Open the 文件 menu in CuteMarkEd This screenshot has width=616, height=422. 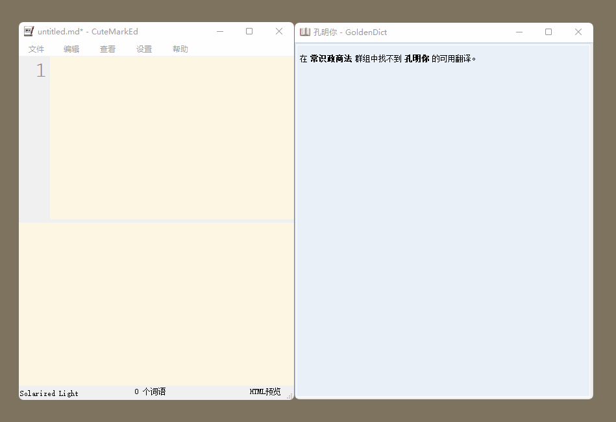click(36, 49)
